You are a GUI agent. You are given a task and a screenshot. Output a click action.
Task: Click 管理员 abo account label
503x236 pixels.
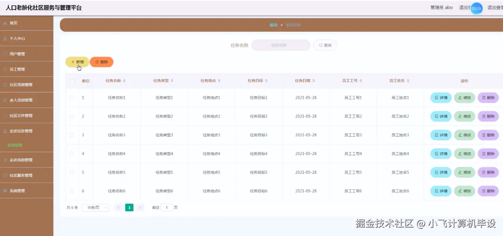coord(442,7)
